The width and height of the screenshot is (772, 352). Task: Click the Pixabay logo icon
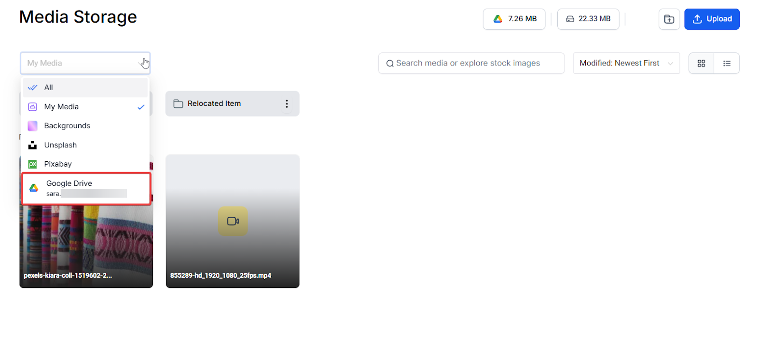point(33,164)
